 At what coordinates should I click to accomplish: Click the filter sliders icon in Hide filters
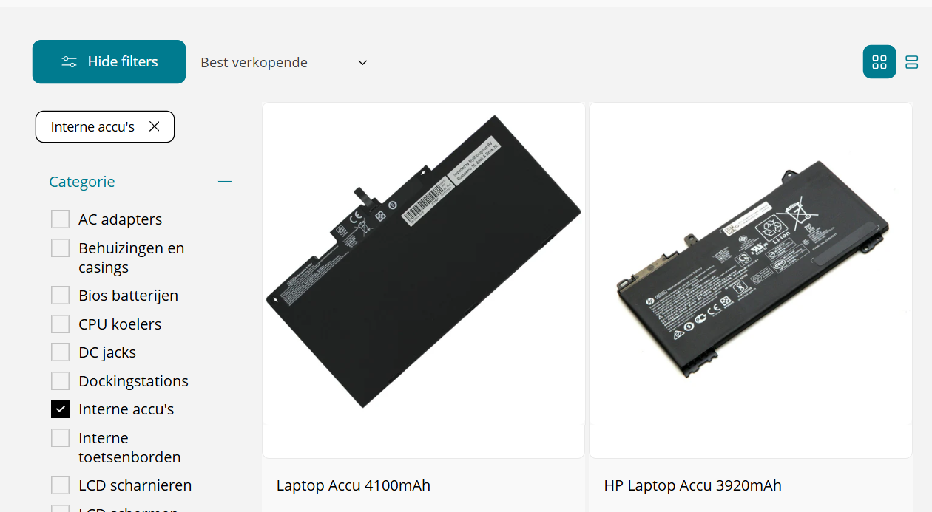(x=70, y=62)
